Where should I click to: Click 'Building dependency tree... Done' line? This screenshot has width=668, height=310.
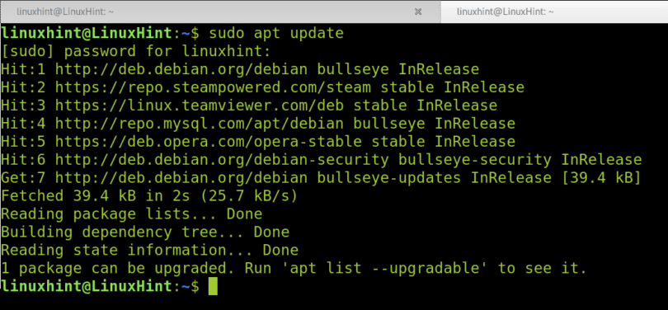tap(145, 232)
